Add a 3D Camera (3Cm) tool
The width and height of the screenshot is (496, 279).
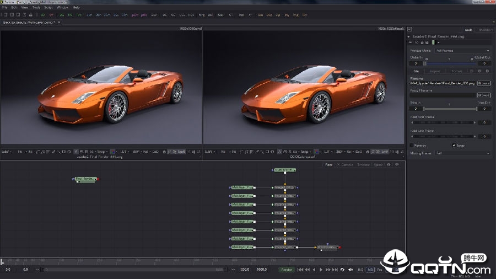[x=107, y=15]
